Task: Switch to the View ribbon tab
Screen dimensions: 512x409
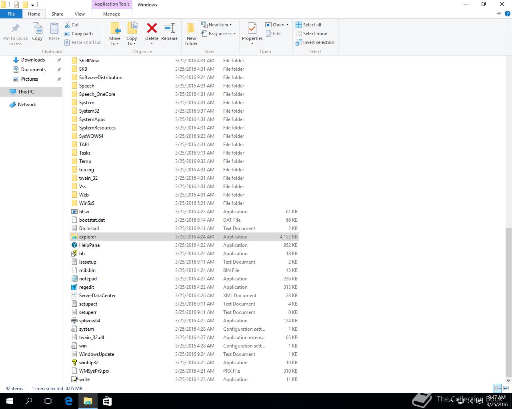Action: pos(80,14)
